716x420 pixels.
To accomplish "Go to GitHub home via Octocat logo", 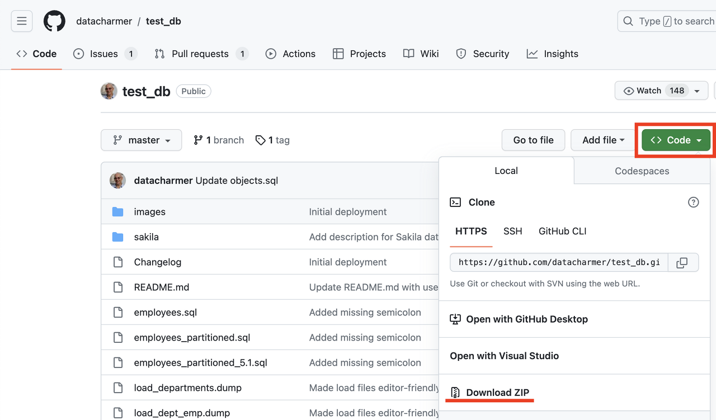I will [x=54, y=21].
